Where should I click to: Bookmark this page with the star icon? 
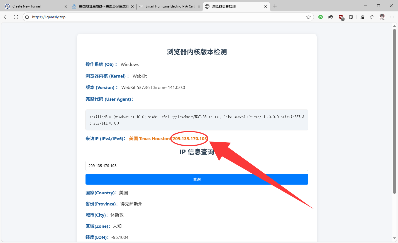coord(309,17)
